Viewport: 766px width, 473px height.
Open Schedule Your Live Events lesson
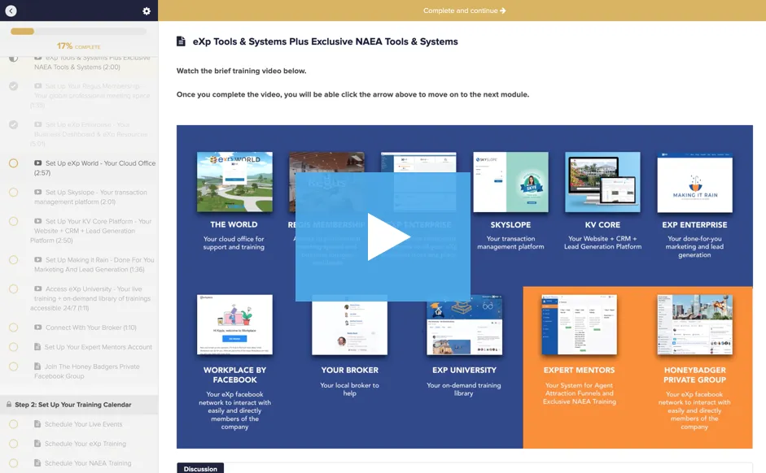78,424
